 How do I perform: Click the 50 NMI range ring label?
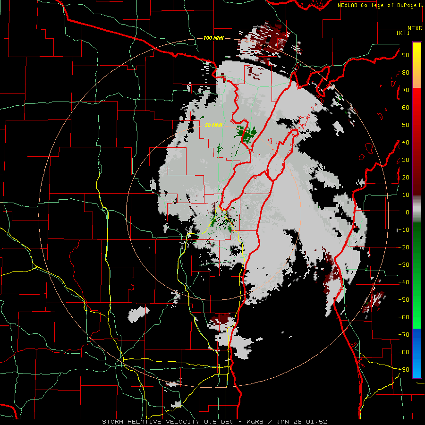[213, 125]
